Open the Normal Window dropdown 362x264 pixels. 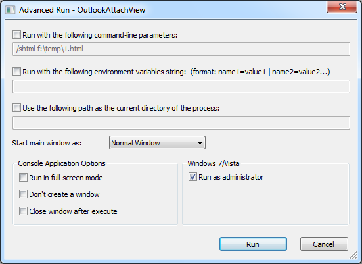(x=157, y=143)
